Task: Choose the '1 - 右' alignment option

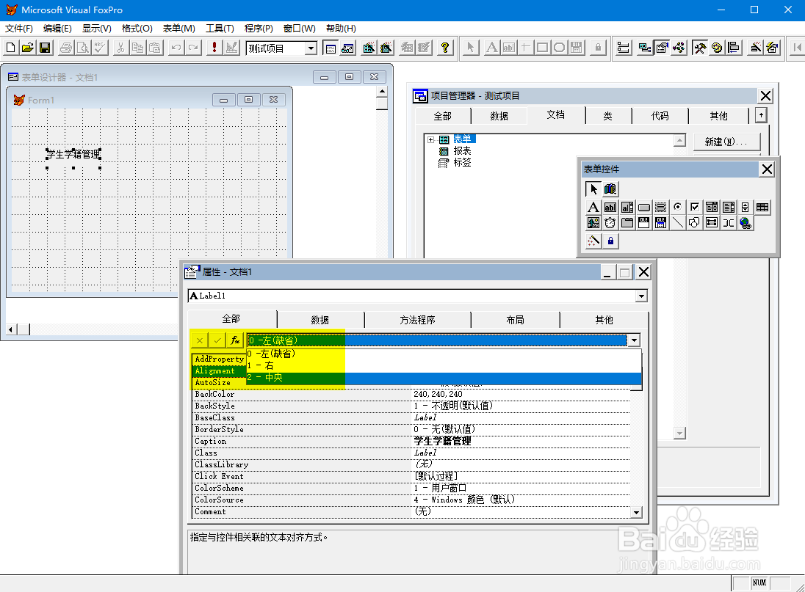Action: (444, 365)
